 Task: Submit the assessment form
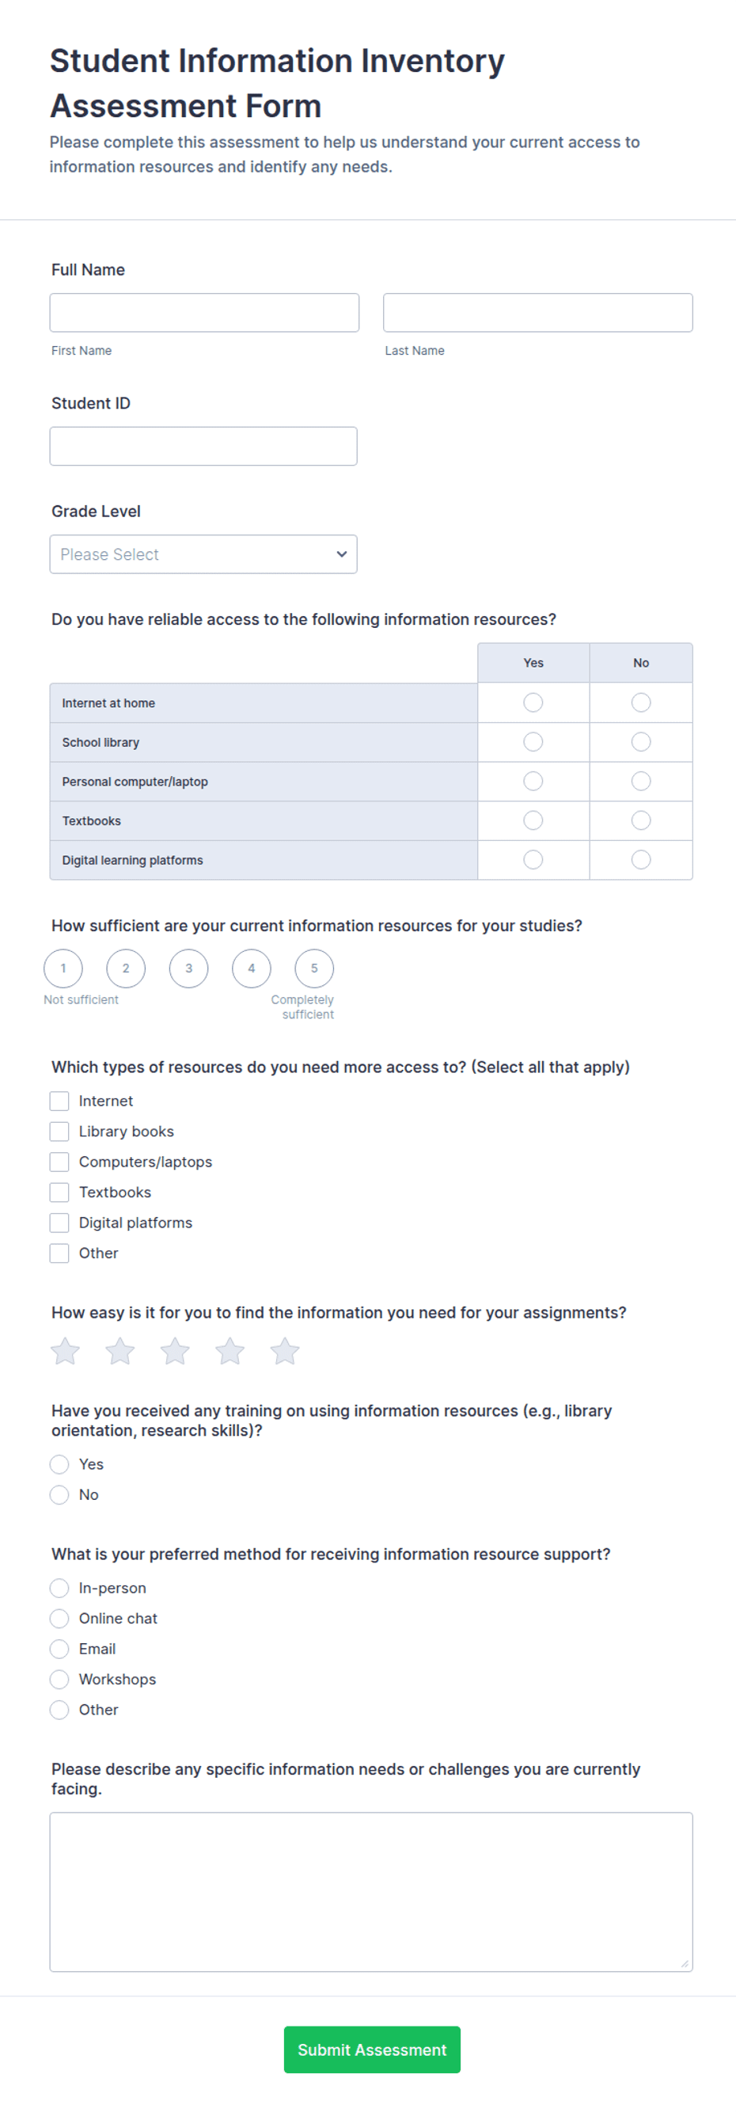click(372, 2049)
